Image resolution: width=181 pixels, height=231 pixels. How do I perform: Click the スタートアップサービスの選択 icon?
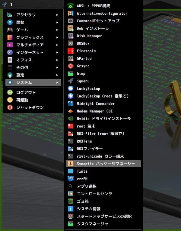click(x=71, y=216)
